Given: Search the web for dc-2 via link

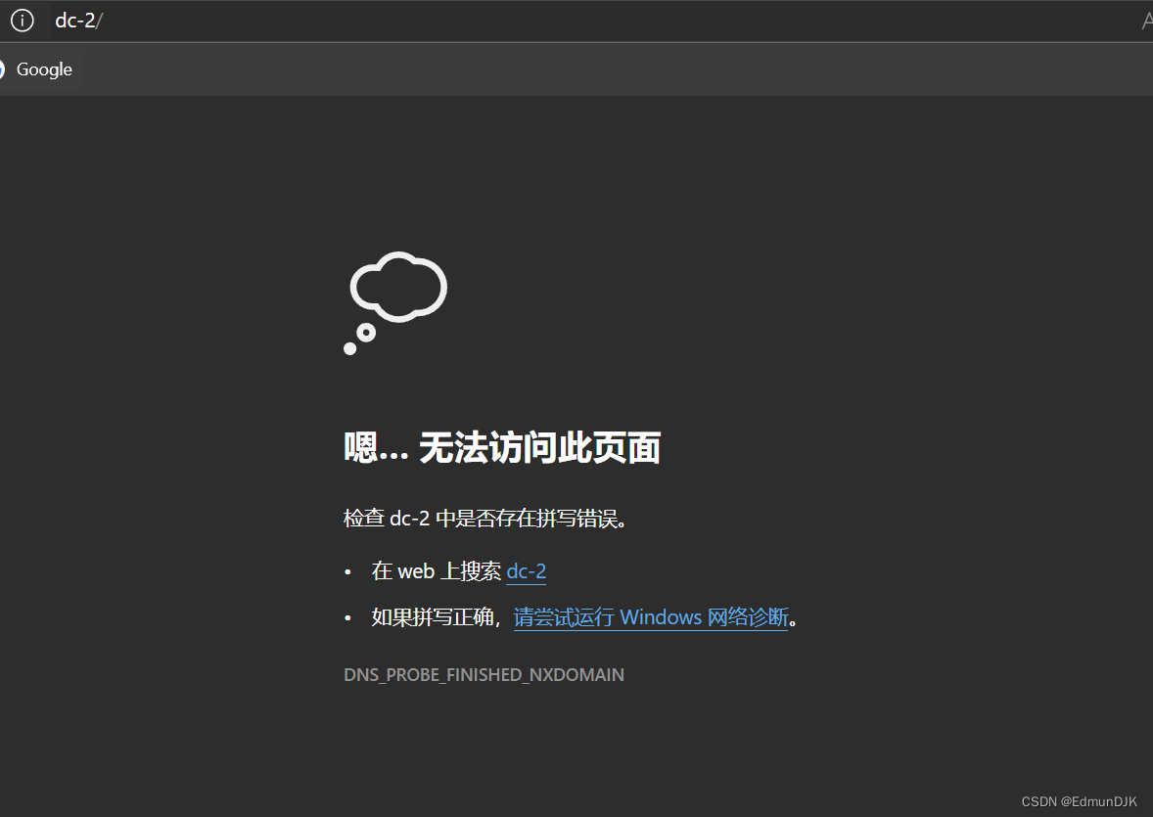Looking at the screenshot, I should 526,570.
